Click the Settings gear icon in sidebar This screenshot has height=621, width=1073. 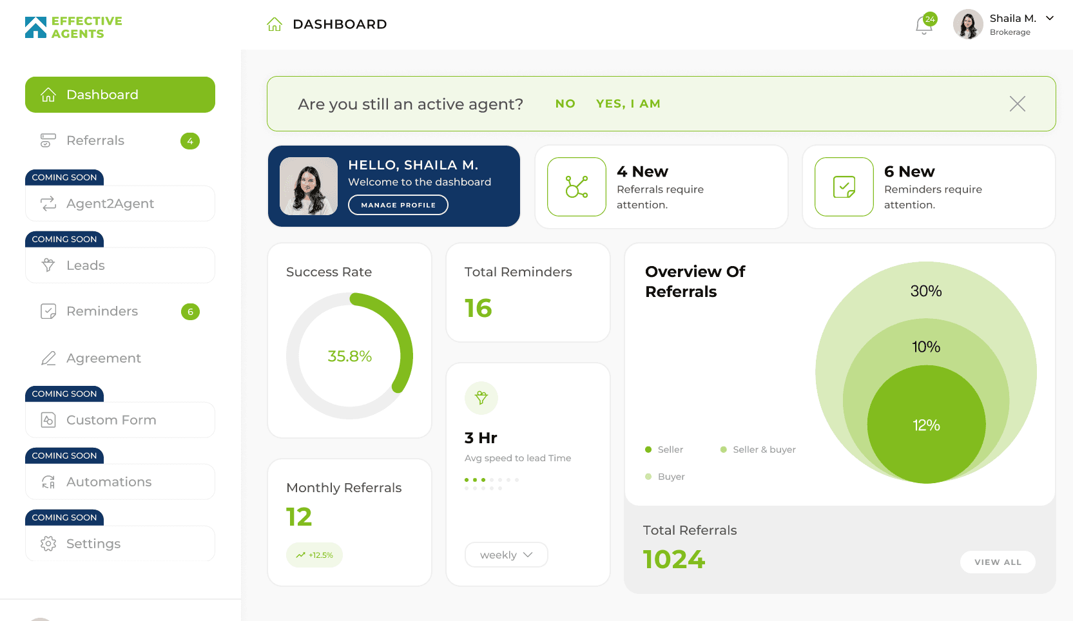point(48,544)
